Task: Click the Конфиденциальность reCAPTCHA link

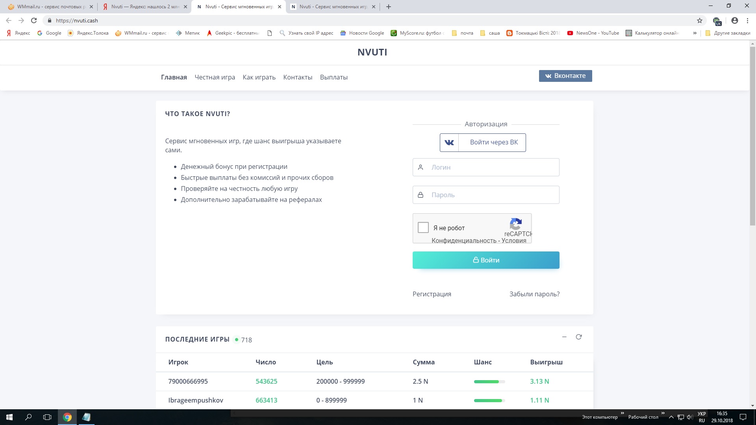Action: coord(464,241)
